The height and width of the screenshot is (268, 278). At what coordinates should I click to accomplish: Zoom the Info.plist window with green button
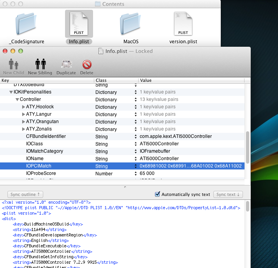(21, 51)
